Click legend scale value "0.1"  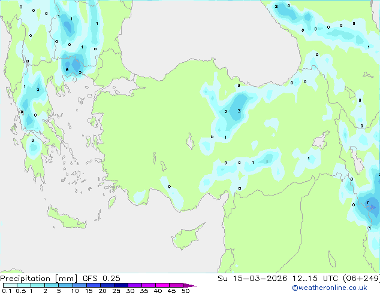7,291
